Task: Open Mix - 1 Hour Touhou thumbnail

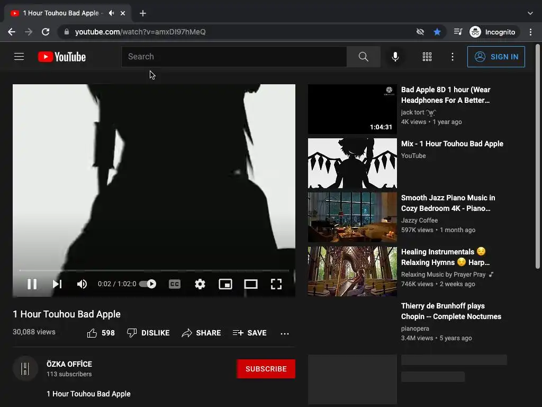Action: [352, 163]
